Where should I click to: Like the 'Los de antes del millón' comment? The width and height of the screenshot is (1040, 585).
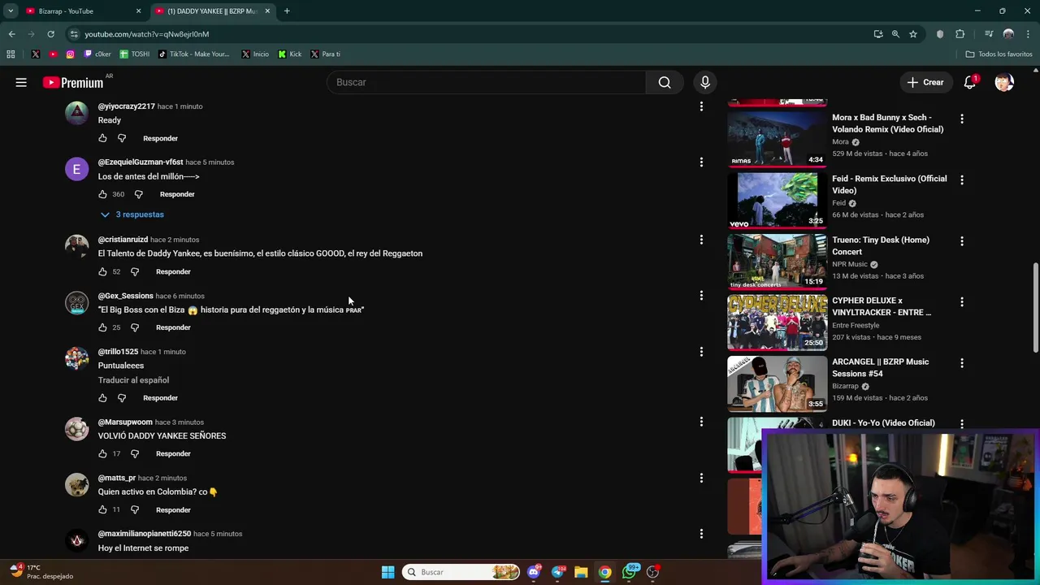click(102, 194)
